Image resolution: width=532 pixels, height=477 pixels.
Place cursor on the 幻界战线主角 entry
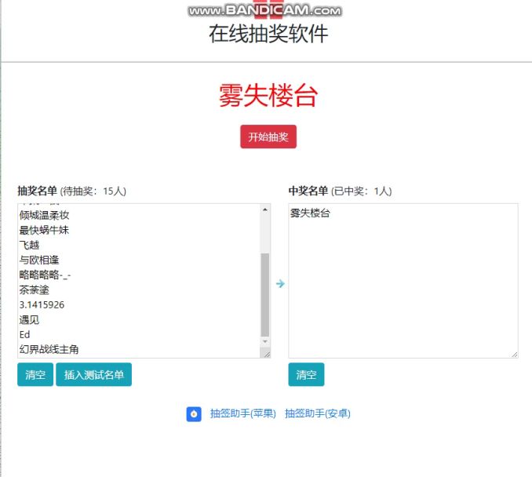point(49,349)
